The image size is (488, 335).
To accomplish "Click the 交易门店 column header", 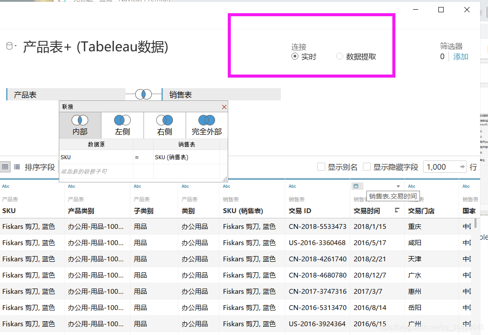I will pyautogui.click(x=421, y=210).
